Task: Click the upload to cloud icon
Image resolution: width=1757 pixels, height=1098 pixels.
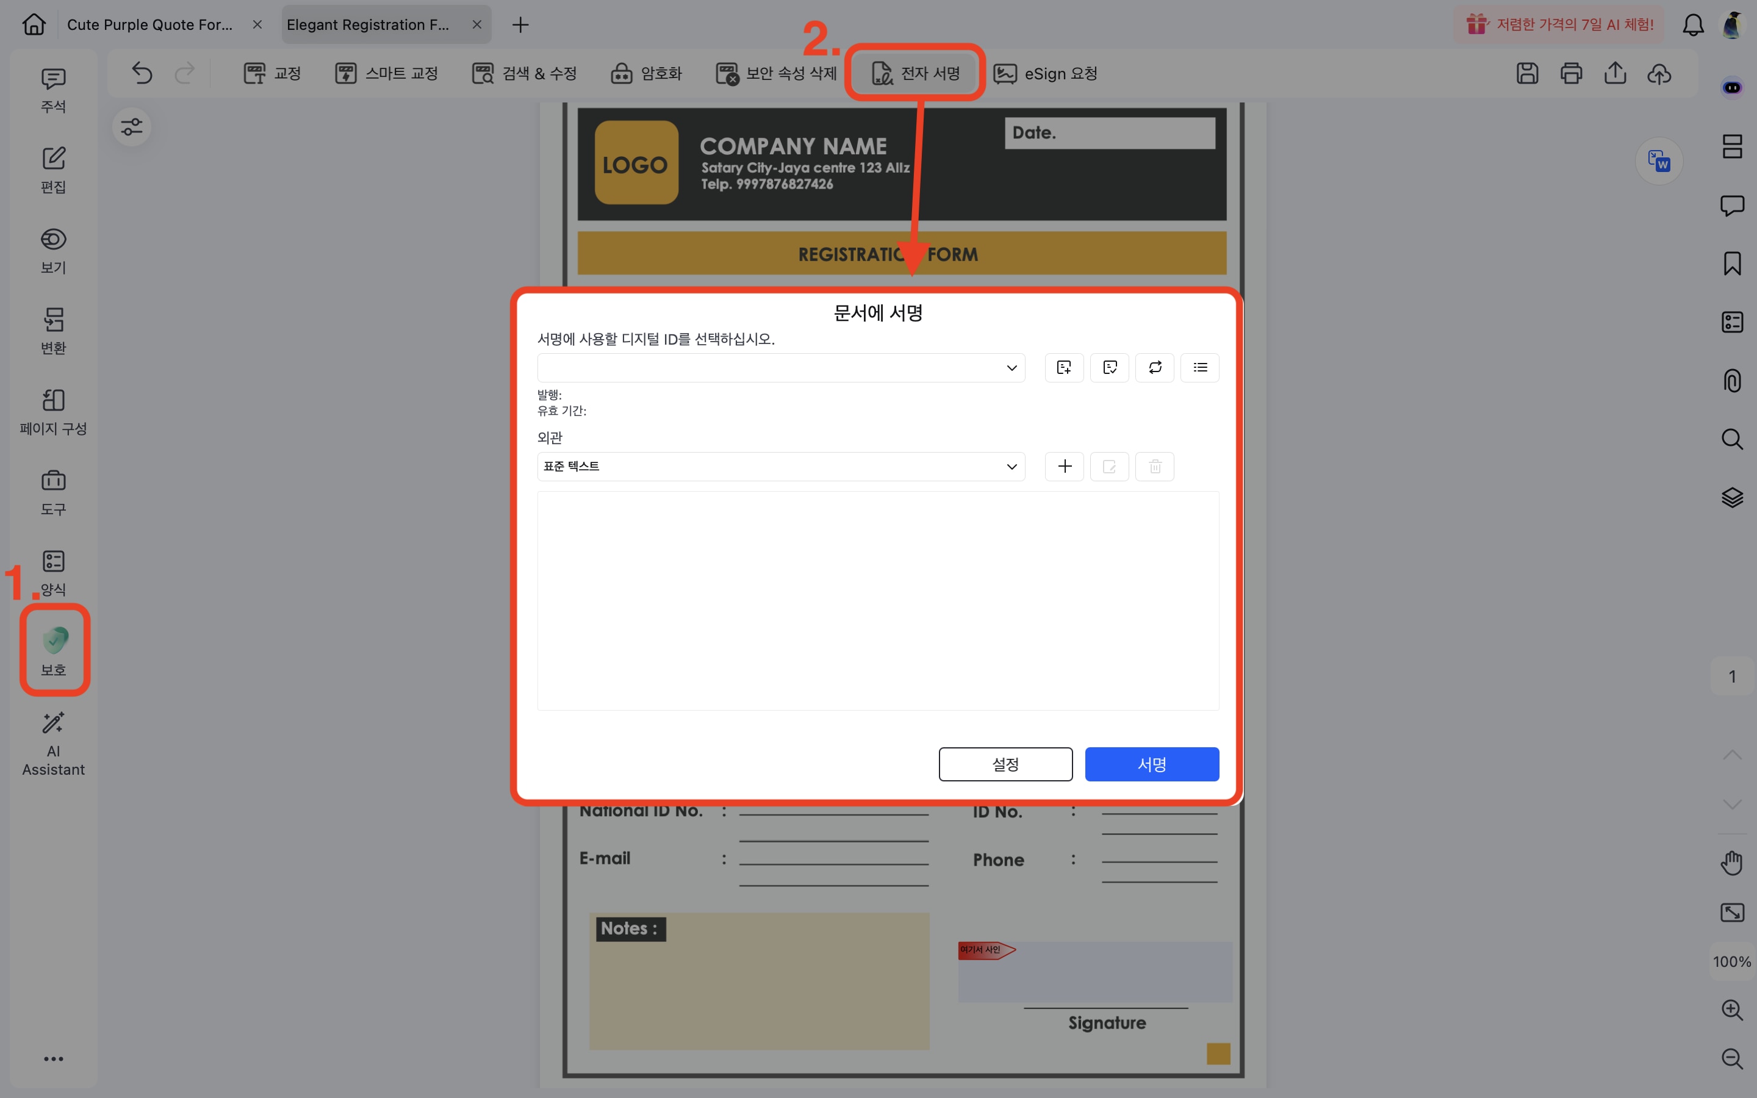Action: [x=1659, y=73]
